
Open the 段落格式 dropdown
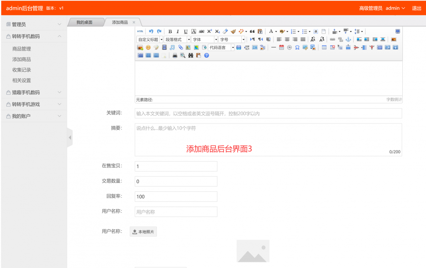point(177,40)
